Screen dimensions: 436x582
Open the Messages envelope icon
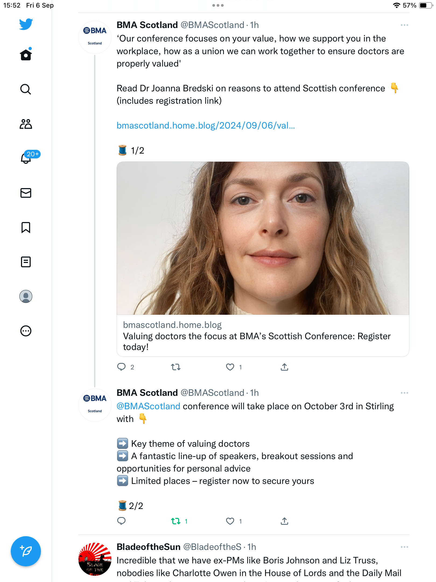26,193
